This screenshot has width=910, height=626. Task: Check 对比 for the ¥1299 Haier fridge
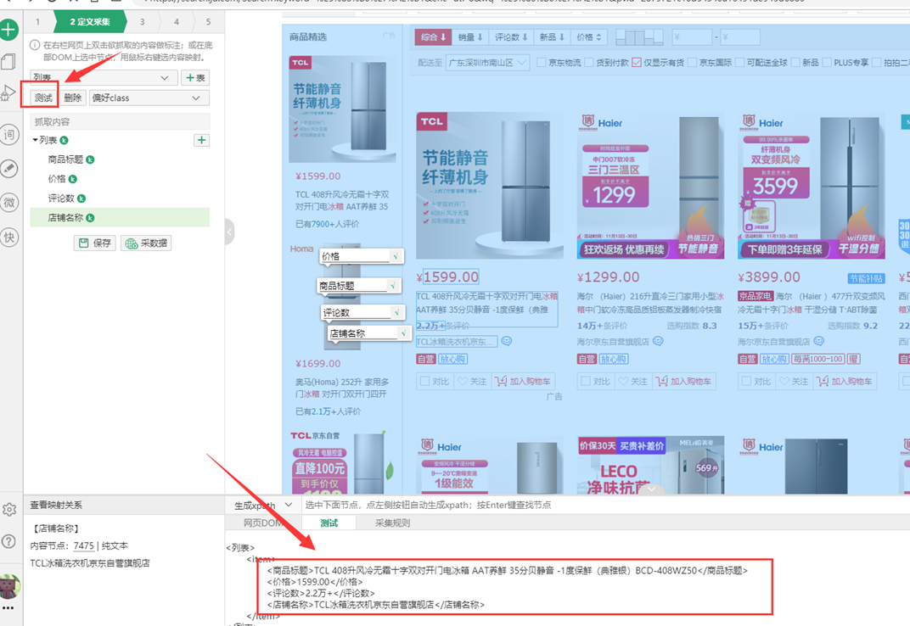coord(586,381)
